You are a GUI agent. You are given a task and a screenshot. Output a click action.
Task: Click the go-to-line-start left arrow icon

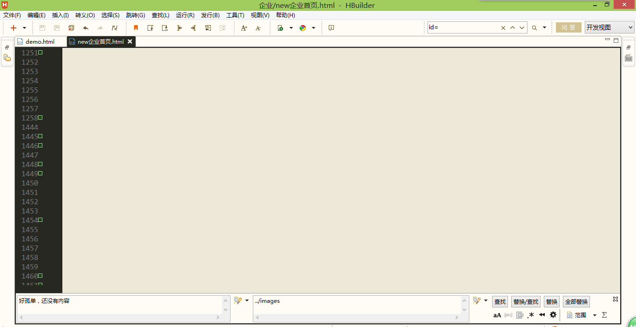pos(179,28)
